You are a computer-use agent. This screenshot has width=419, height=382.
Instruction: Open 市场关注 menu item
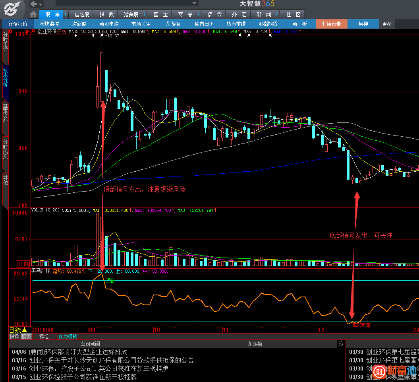(141, 24)
